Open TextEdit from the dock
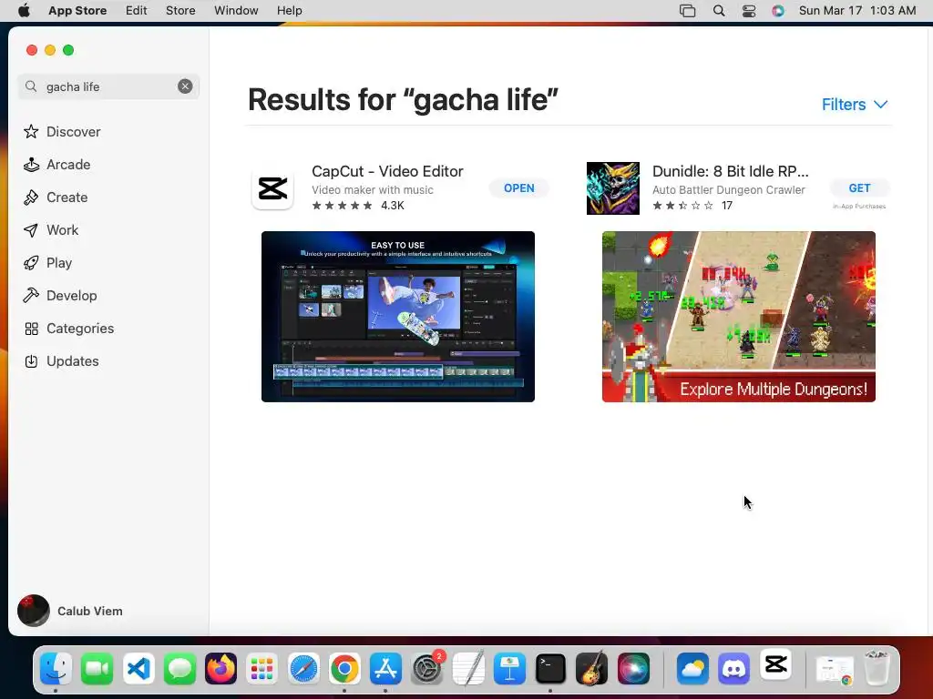 pos(468,669)
